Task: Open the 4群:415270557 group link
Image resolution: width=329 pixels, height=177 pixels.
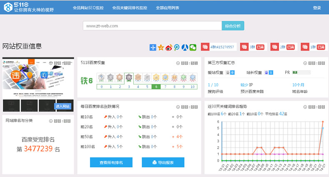Action: point(222,47)
